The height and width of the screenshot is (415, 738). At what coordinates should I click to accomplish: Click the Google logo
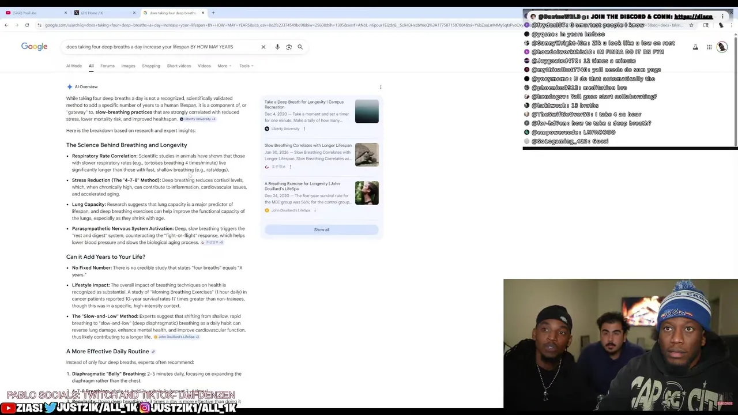point(34,47)
